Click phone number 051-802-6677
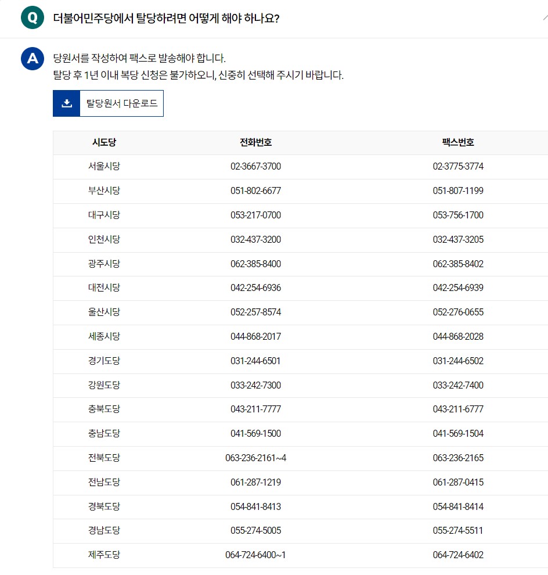This screenshot has height=575, width=548. pyautogui.click(x=255, y=191)
